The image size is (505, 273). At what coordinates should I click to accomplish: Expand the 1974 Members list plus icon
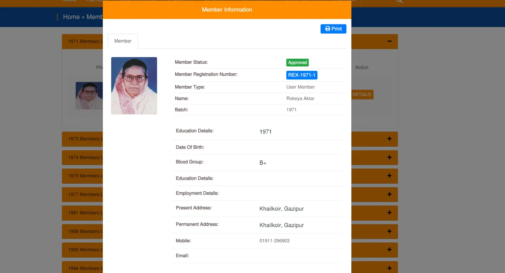pyautogui.click(x=389, y=158)
